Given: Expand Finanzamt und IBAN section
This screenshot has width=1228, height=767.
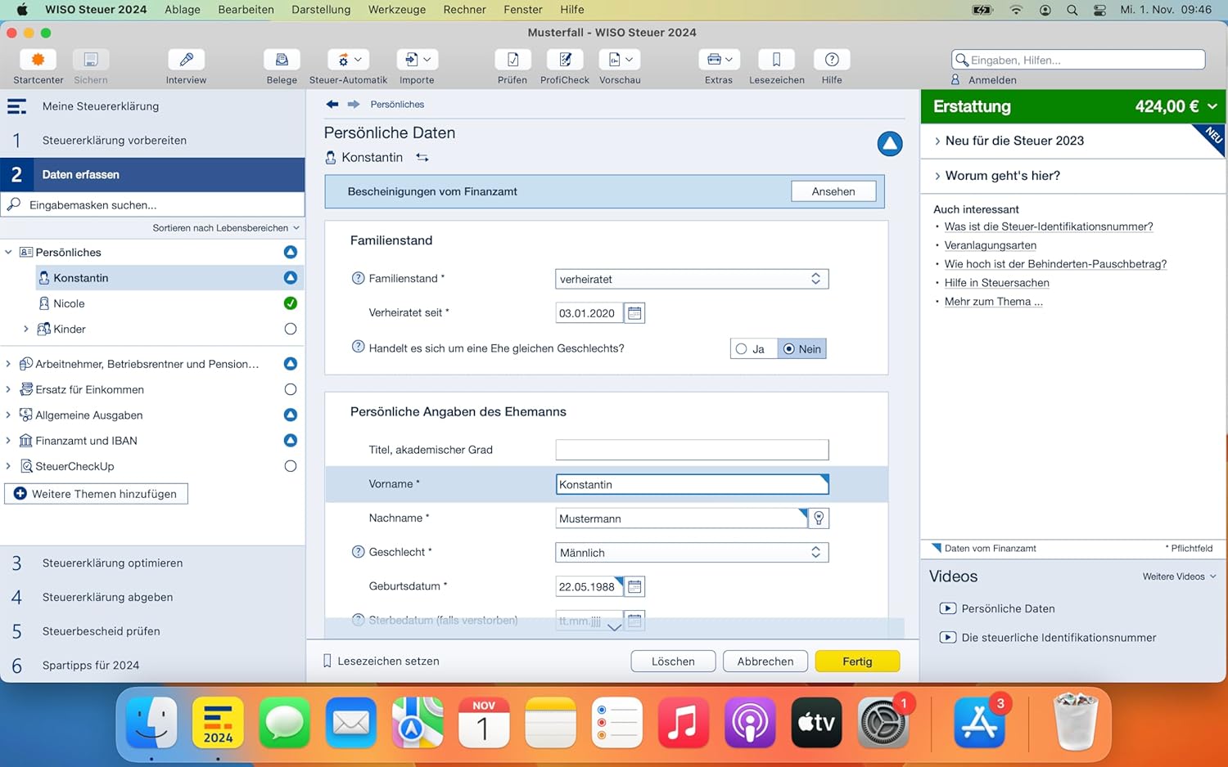Looking at the screenshot, I should [x=9, y=441].
